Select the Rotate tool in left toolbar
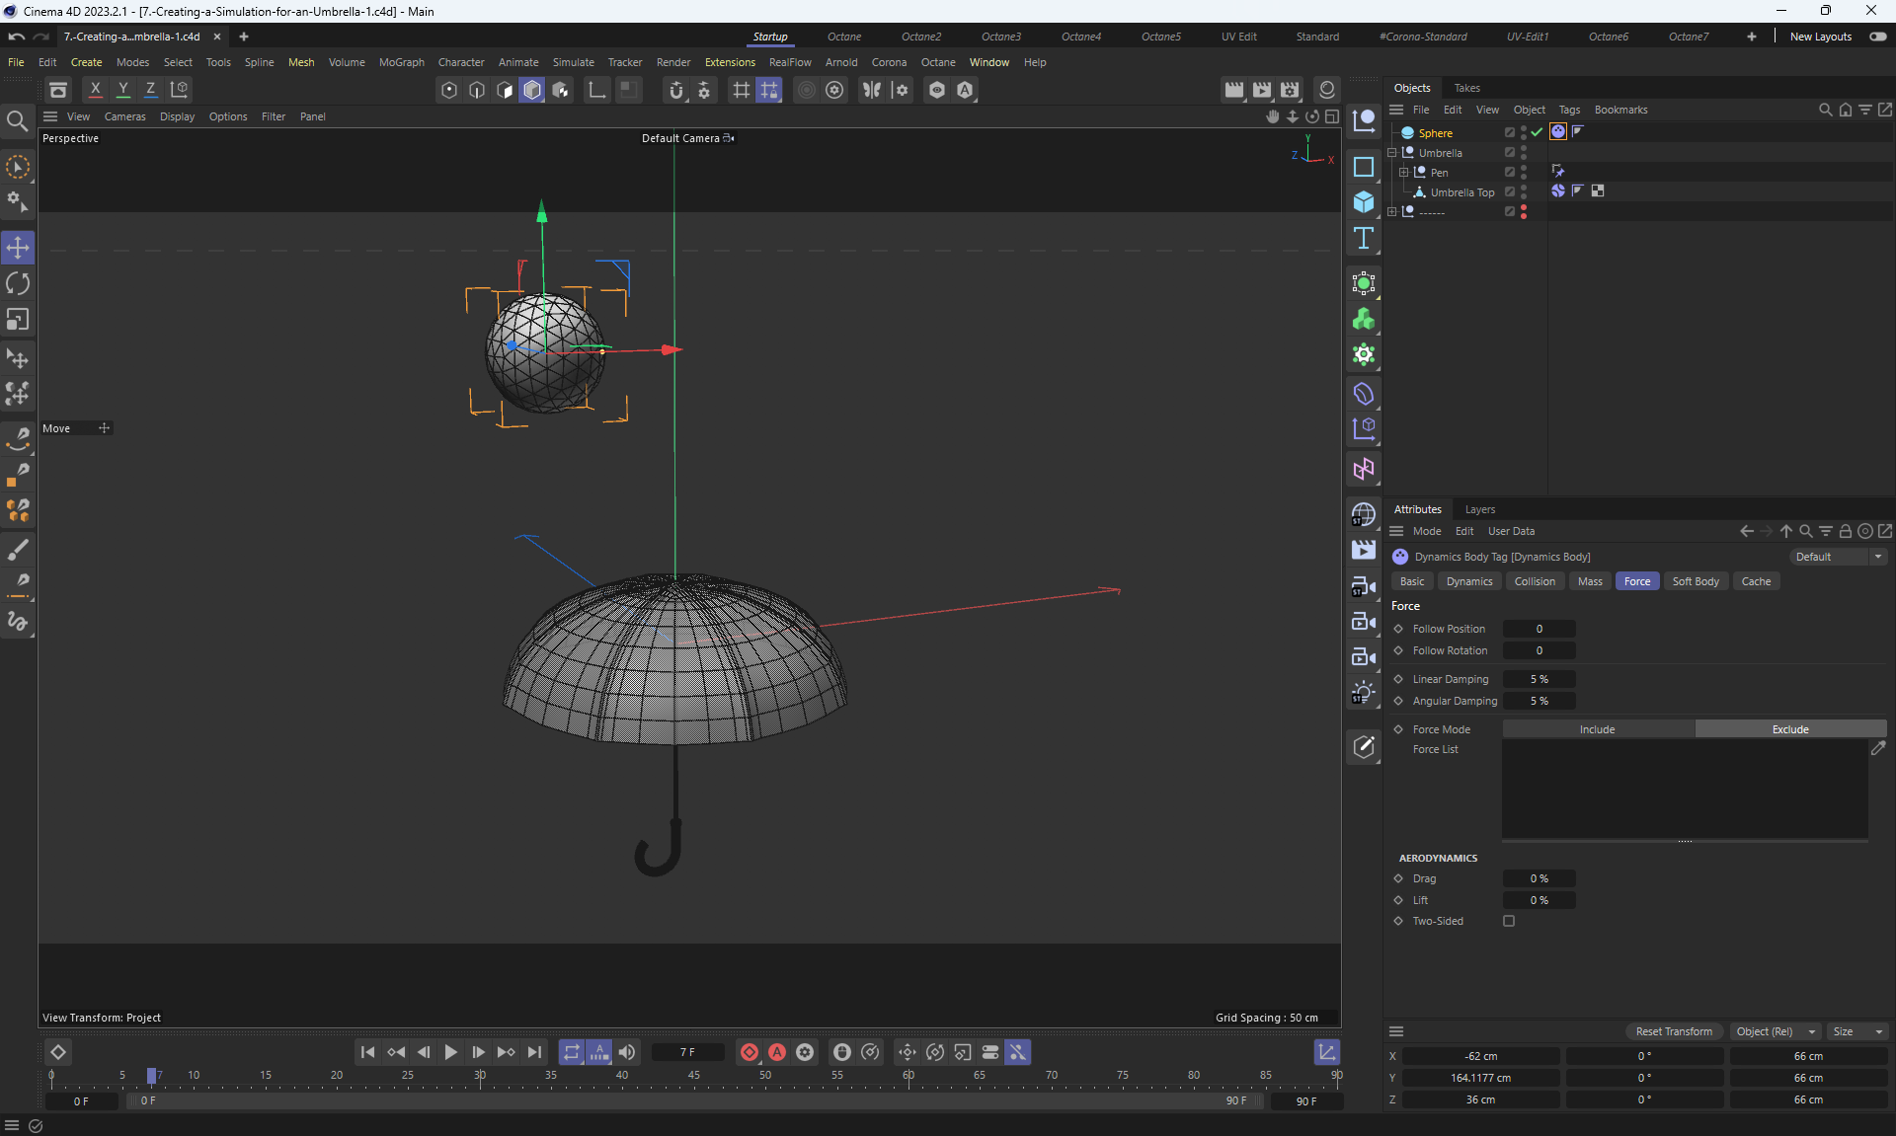The width and height of the screenshot is (1896, 1136). pos(18,284)
